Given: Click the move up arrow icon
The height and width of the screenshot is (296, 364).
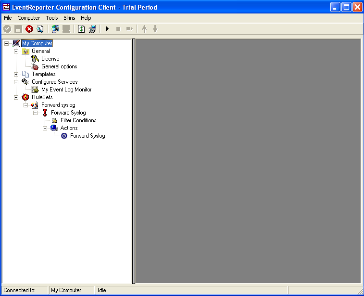Looking at the screenshot, I should pos(144,29).
